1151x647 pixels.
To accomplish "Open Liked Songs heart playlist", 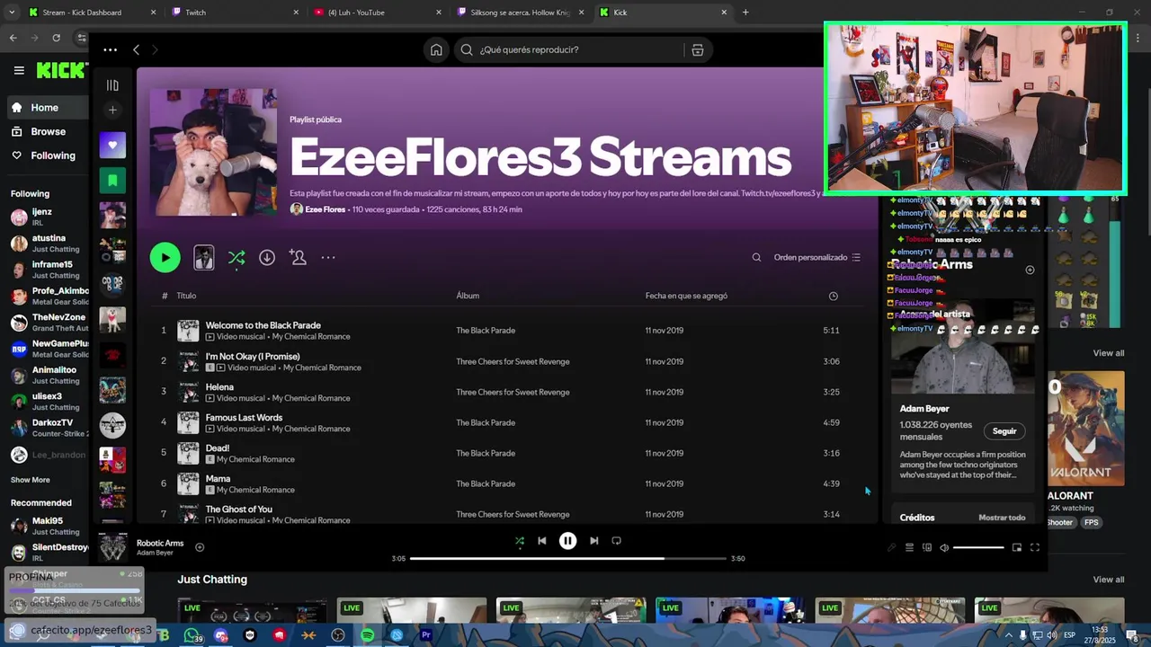I will pos(112,145).
